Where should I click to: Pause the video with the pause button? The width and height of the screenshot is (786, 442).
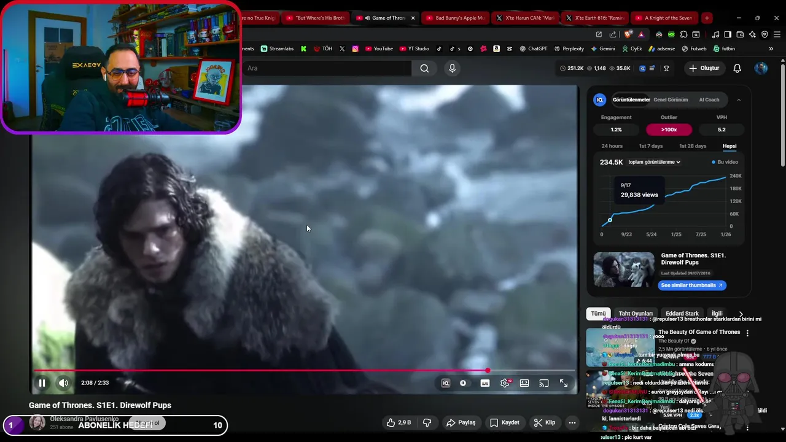42,383
